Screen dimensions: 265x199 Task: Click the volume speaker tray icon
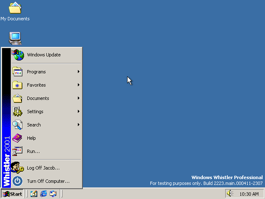click(230, 194)
